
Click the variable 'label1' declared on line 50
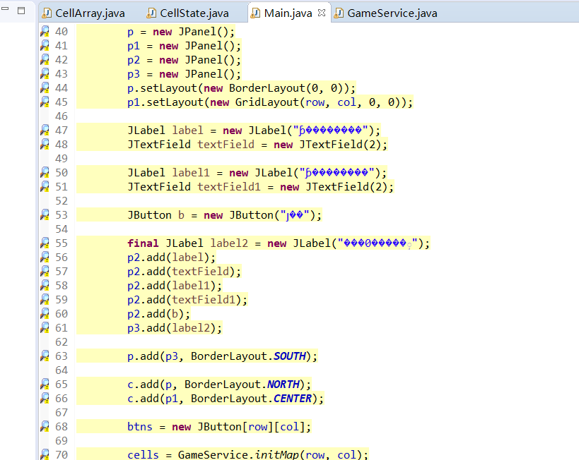(191, 172)
